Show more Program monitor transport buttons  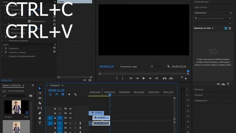pyautogui.click(x=182, y=77)
